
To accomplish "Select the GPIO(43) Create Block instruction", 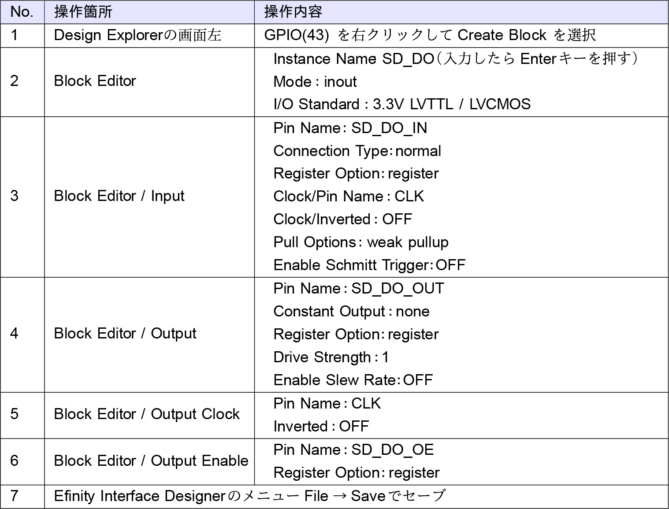I will pos(430,35).
